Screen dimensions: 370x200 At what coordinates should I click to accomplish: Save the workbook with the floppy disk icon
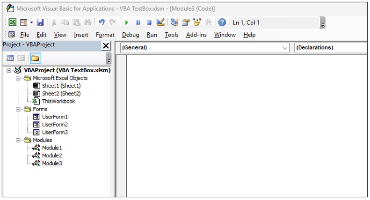click(x=40, y=22)
